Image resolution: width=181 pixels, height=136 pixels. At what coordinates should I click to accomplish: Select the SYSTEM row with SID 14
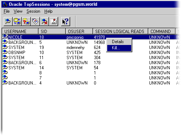[91, 68]
